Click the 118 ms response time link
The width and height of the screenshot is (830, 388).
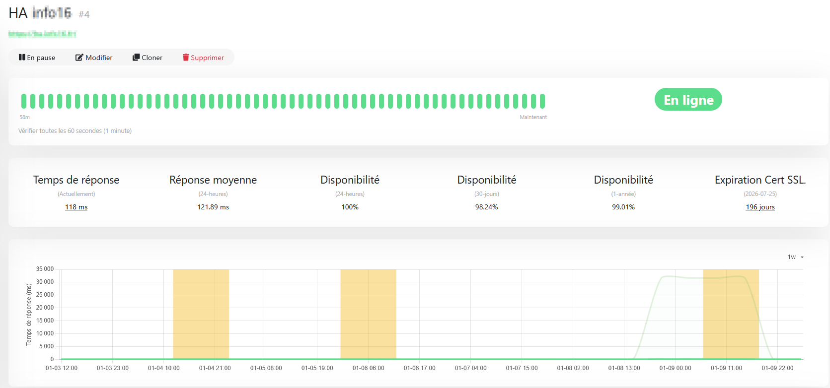click(76, 207)
